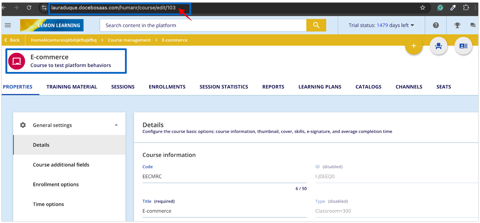Open the hamburger main menu
Screen dimensions: 480x223
(8, 25)
